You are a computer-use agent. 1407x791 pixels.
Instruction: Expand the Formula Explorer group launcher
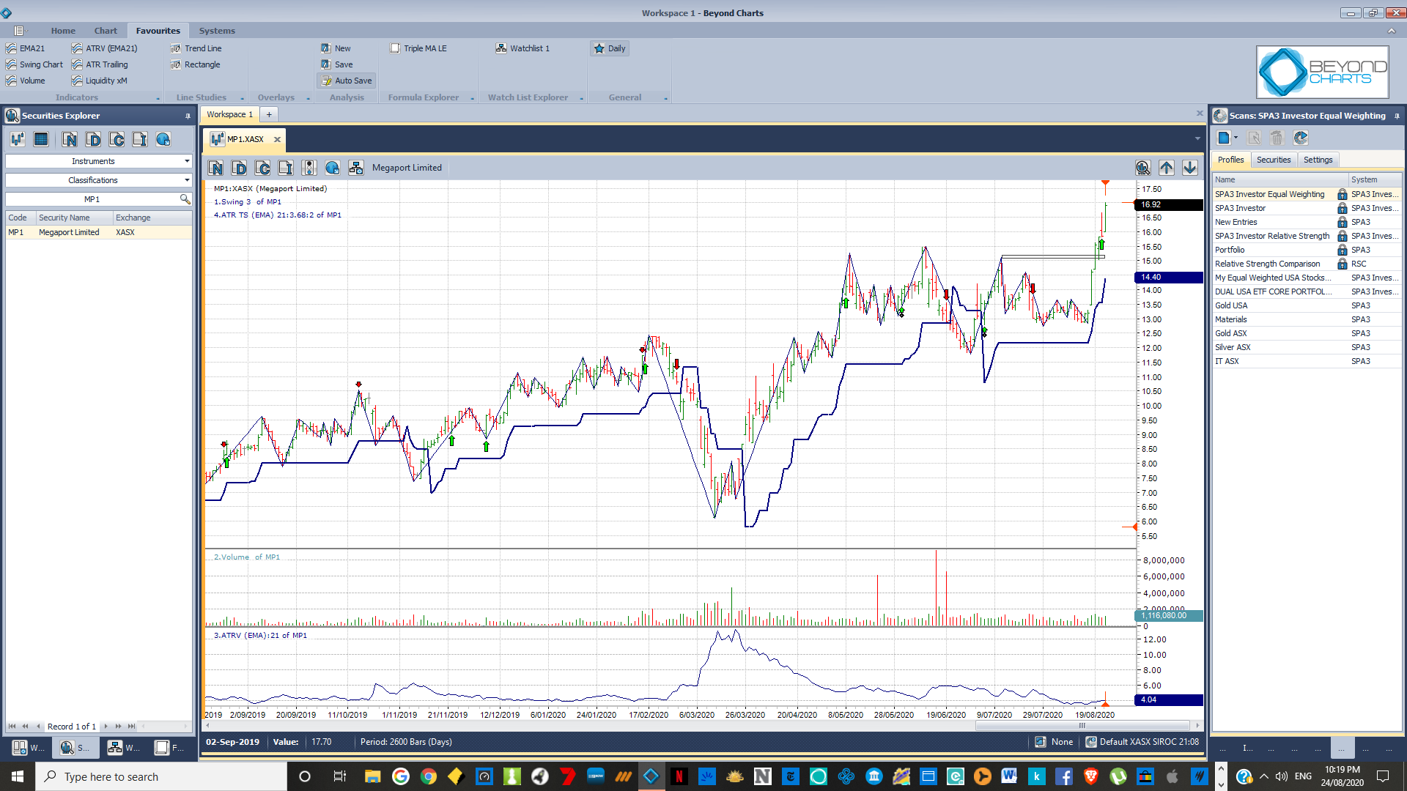tap(472, 98)
